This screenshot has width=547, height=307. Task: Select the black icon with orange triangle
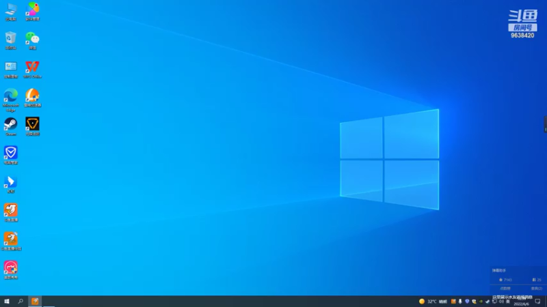(x=32, y=127)
